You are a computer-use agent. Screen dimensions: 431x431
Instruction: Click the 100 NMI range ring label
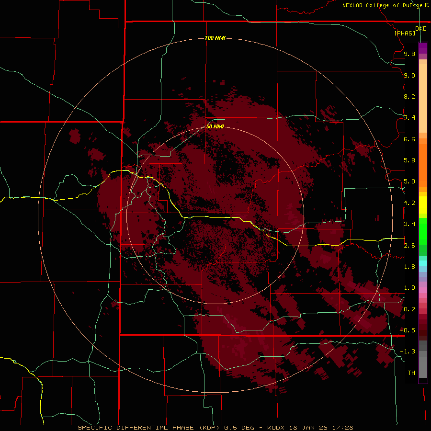click(x=215, y=38)
